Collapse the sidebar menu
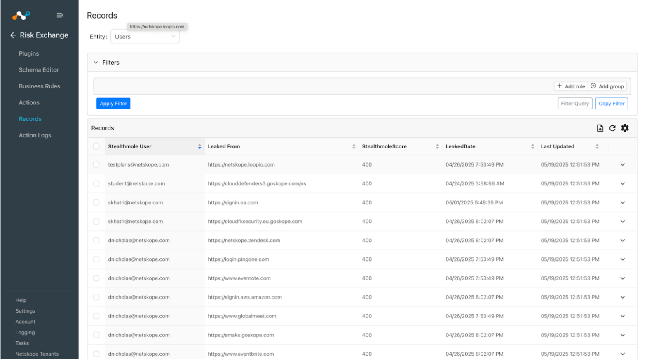647x359 pixels. click(60, 15)
